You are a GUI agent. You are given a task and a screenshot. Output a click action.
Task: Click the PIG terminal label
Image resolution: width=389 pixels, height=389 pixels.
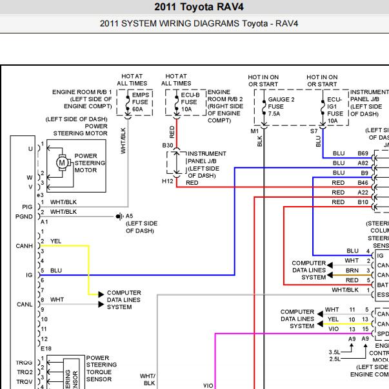27,207
